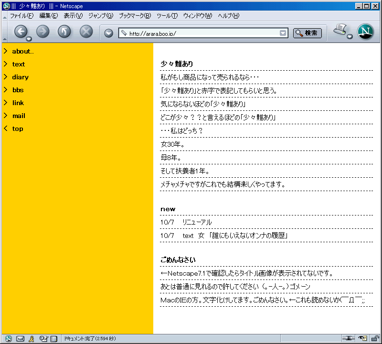
Task: Open Mail via status bar envelope icon
Action: [x=20, y=339]
